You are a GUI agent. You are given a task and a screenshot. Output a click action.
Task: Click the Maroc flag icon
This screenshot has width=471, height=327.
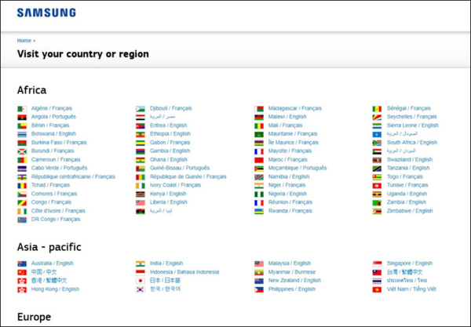coord(259,160)
